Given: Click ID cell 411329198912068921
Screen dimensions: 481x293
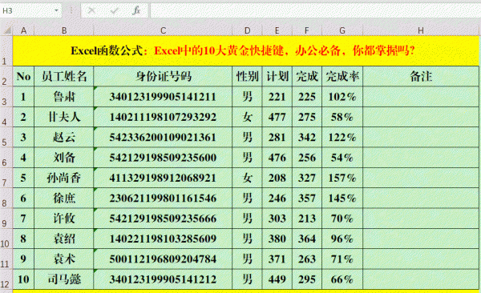Looking at the screenshot, I should [163, 178].
